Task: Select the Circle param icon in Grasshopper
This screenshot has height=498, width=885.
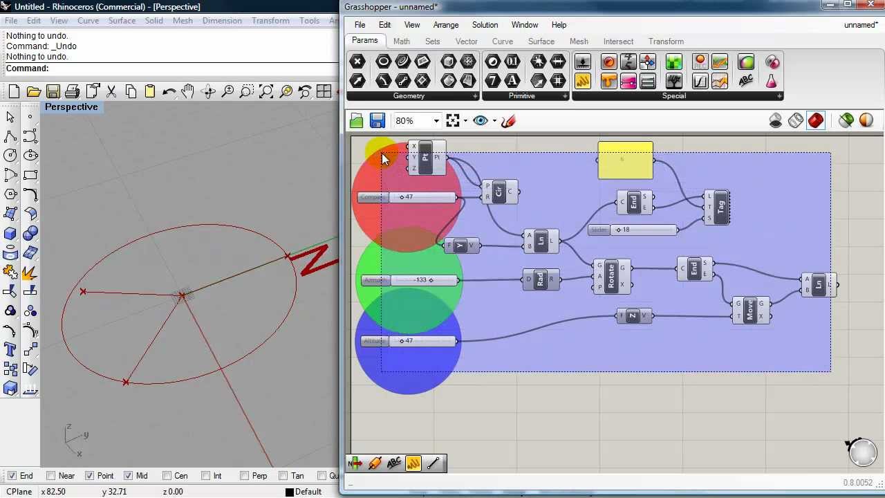Action: (383, 62)
